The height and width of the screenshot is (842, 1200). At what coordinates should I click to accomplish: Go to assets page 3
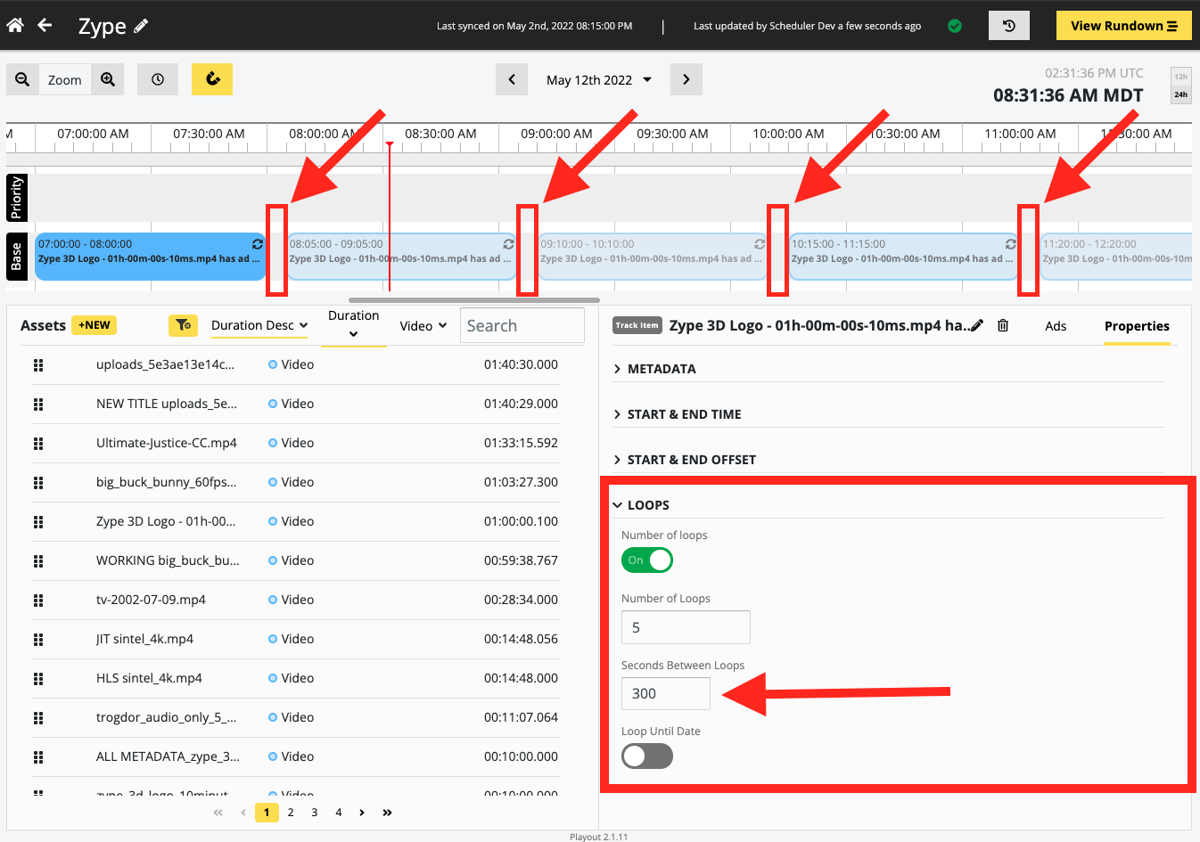point(315,813)
